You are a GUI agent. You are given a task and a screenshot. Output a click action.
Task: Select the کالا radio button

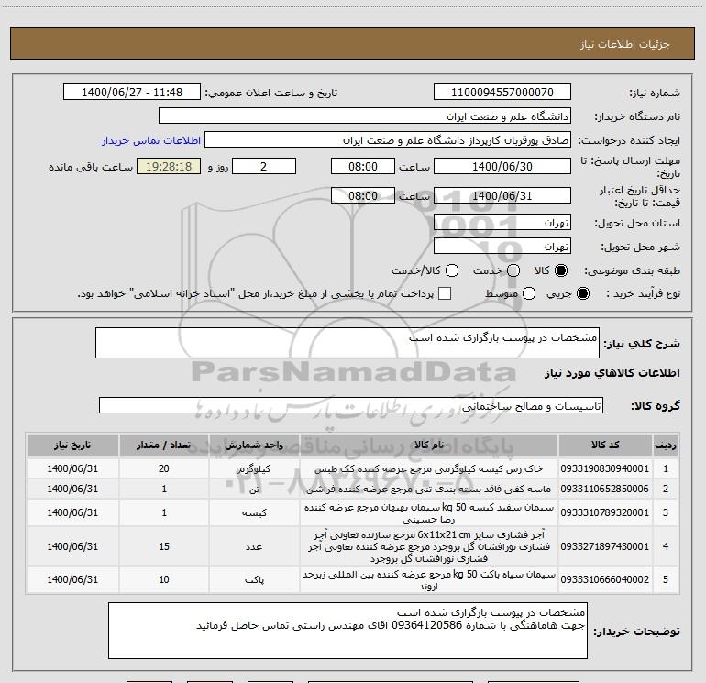point(561,270)
